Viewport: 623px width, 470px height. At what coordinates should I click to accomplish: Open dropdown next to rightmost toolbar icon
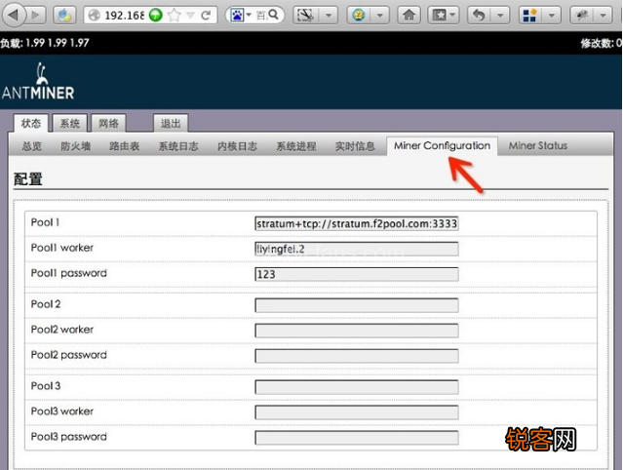click(x=604, y=15)
